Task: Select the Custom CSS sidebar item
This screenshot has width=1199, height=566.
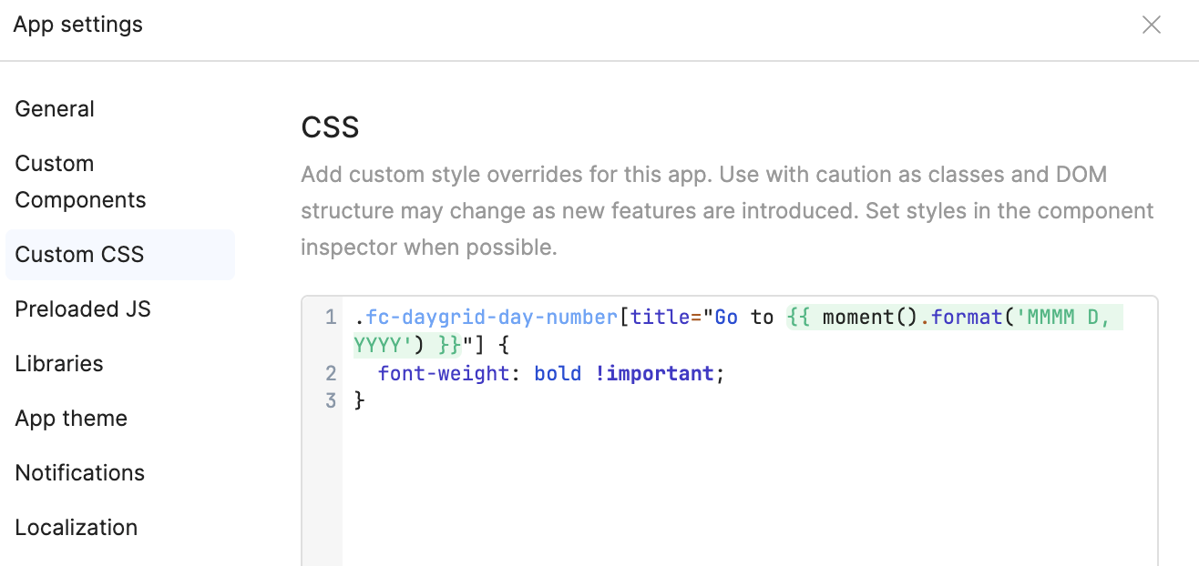Action: click(80, 255)
